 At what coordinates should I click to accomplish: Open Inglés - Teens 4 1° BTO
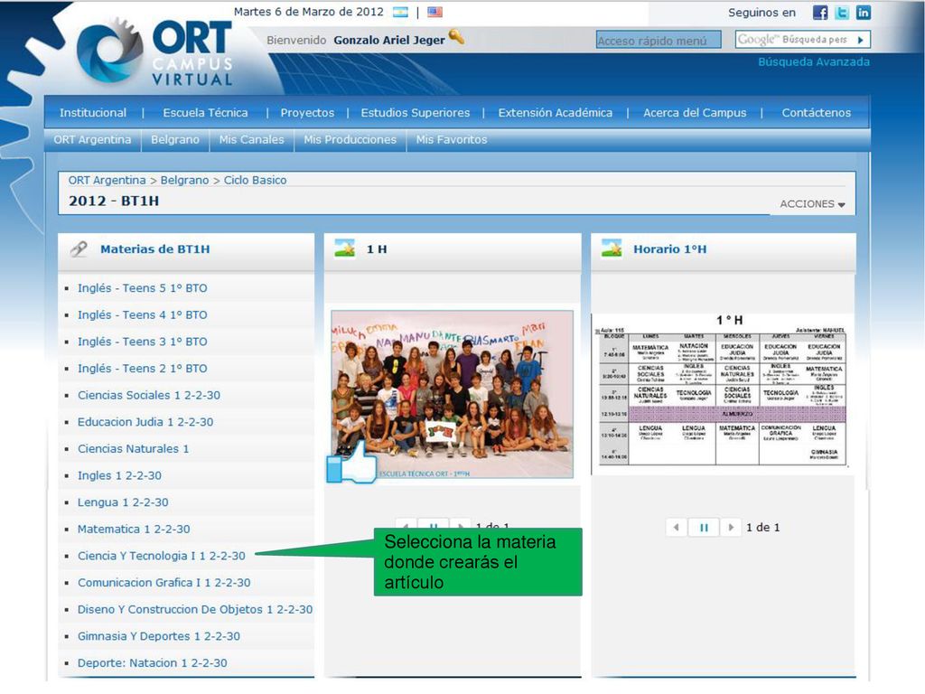pyautogui.click(x=142, y=314)
